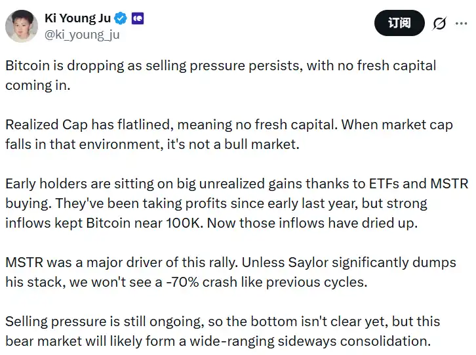
Task: Open the @ki_young_ju handle link
Action: 82,35
